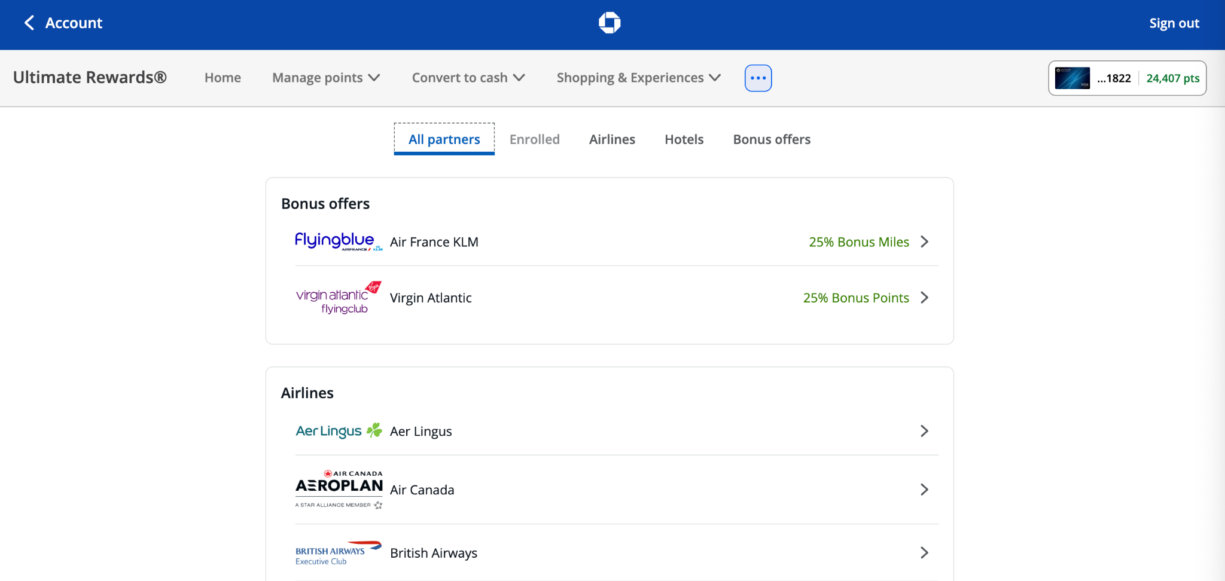Go to Ultimate Rewards Home
This screenshot has width=1225, height=581.
[223, 78]
